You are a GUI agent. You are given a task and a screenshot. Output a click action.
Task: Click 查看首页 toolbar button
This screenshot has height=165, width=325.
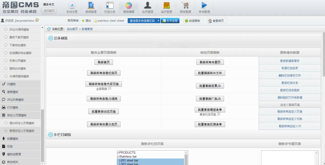[x=217, y=21]
